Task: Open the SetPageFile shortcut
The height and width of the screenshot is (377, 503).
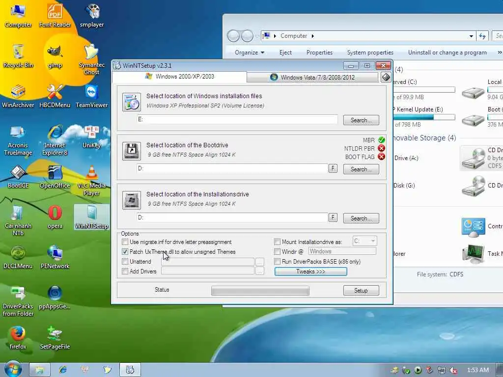Action: pyautogui.click(x=55, y=338)
